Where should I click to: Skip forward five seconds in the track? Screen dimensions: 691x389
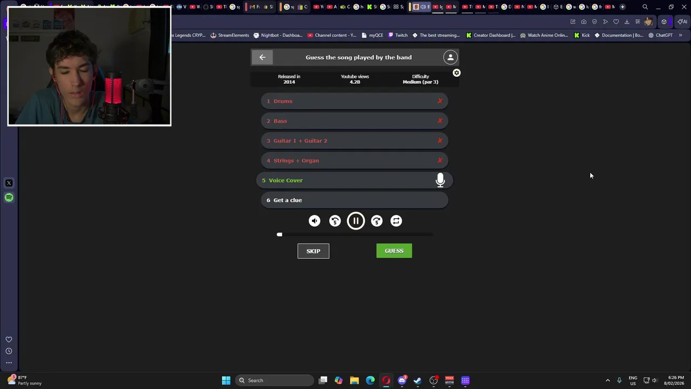click(x=376, y=221)
